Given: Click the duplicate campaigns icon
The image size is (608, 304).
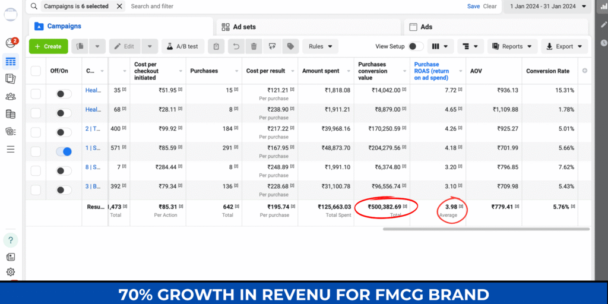Looking at the screenshot, I should tap(80, 46).
